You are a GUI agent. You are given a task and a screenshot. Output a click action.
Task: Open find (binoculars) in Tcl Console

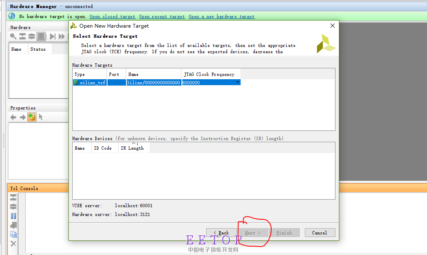click(13, 225)
